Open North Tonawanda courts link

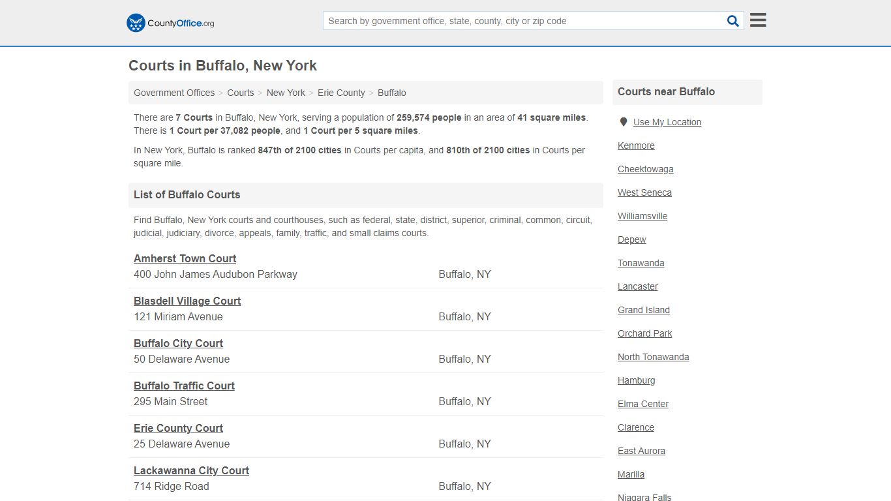pyautogui.click(x=654, y=357)
